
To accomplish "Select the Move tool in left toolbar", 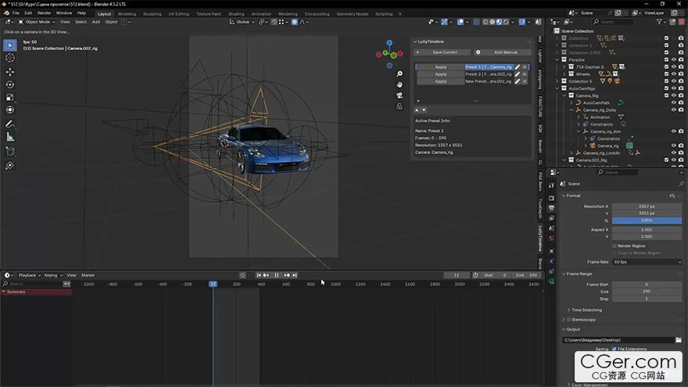I will tap(10, 71).
